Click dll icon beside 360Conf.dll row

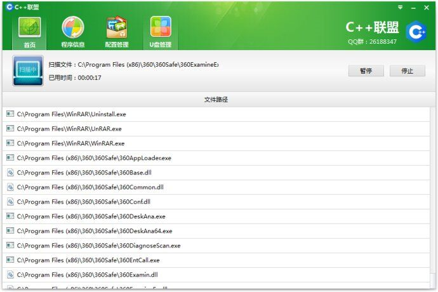click(x=10, y=201)
